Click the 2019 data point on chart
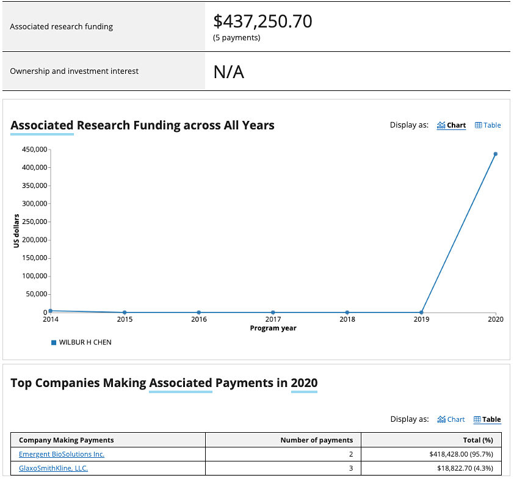 point(421,313)
